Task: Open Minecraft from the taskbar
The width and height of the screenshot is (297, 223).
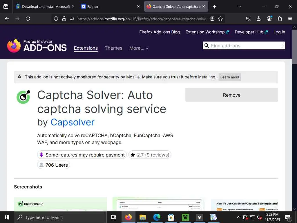Action: (185, 217)
